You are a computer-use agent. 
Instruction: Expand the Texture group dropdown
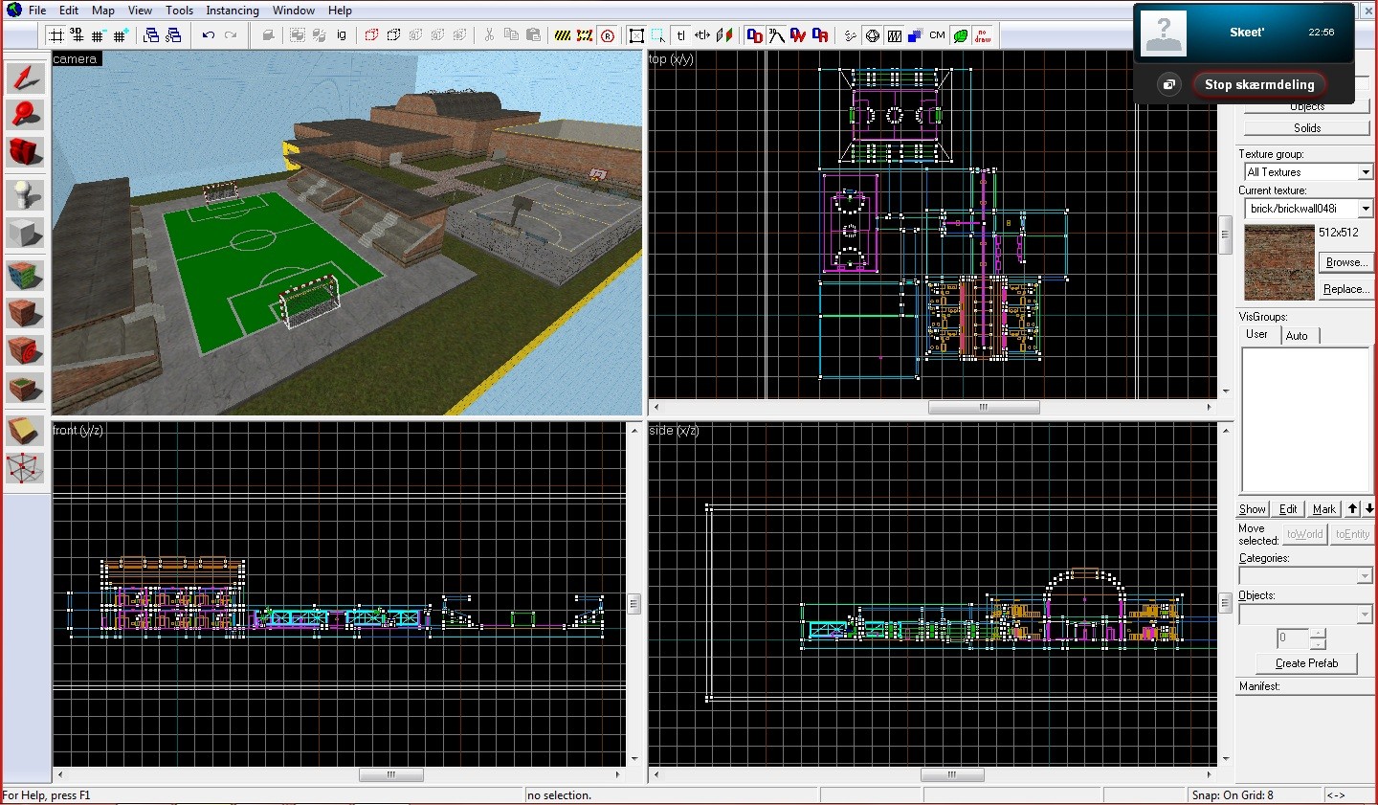tap(1365, 172)
